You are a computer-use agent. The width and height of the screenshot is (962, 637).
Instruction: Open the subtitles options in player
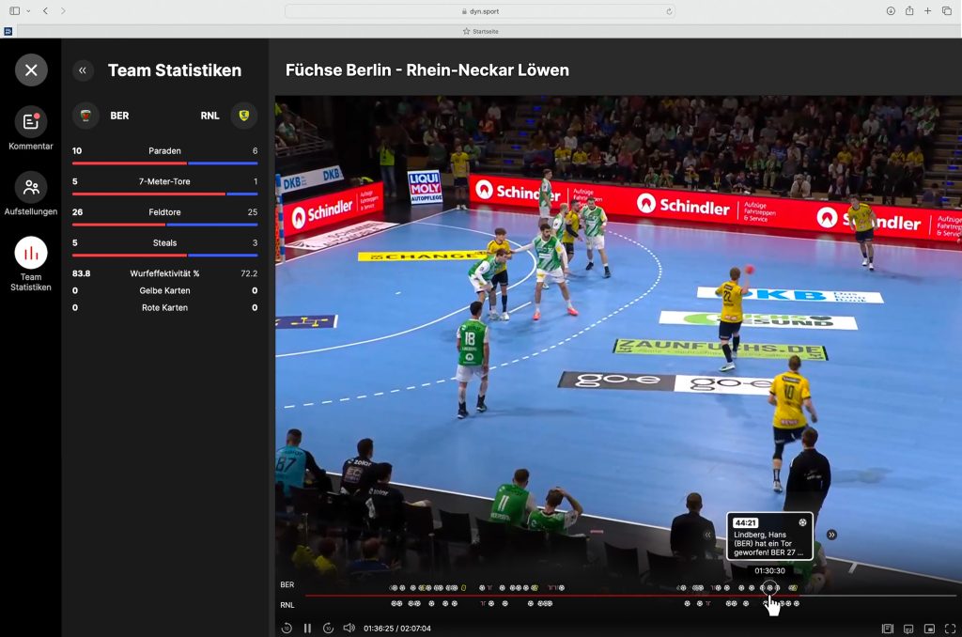click(908, 628)
